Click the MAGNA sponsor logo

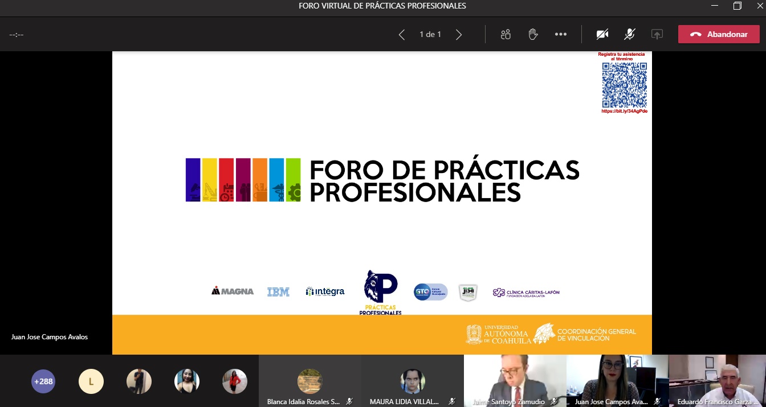coord(233,291)
